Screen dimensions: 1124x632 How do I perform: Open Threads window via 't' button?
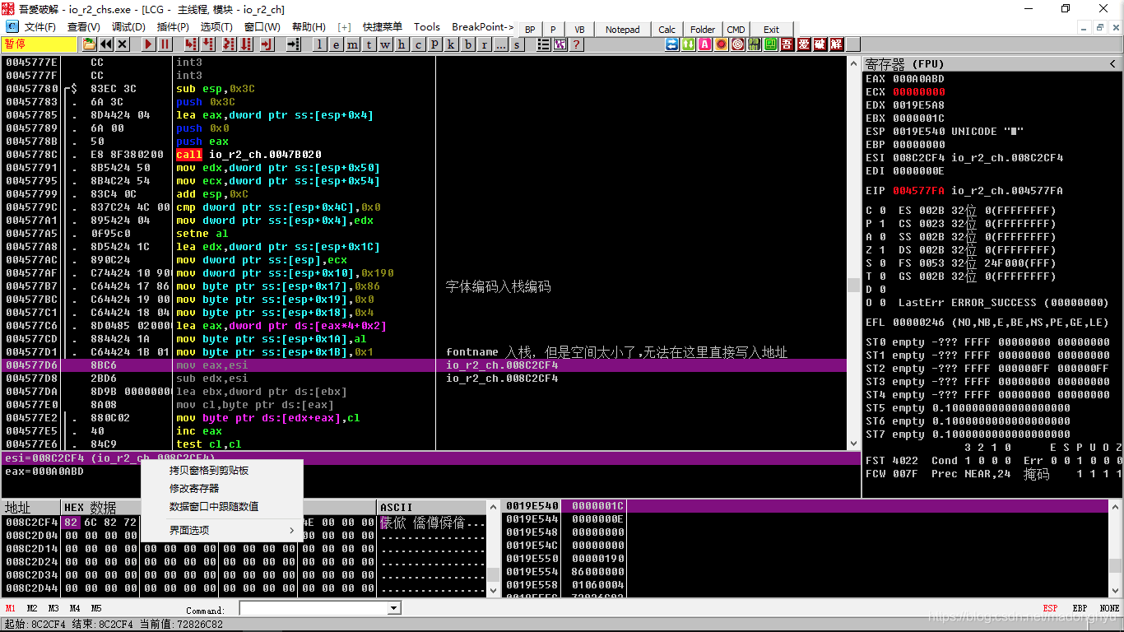click(x=369, y=44)
